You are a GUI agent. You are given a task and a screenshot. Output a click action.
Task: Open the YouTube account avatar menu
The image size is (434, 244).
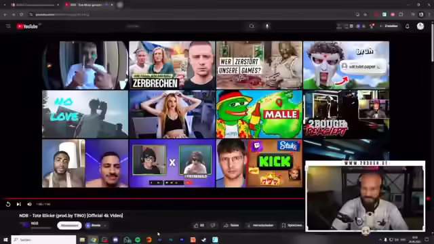[420, 26]
